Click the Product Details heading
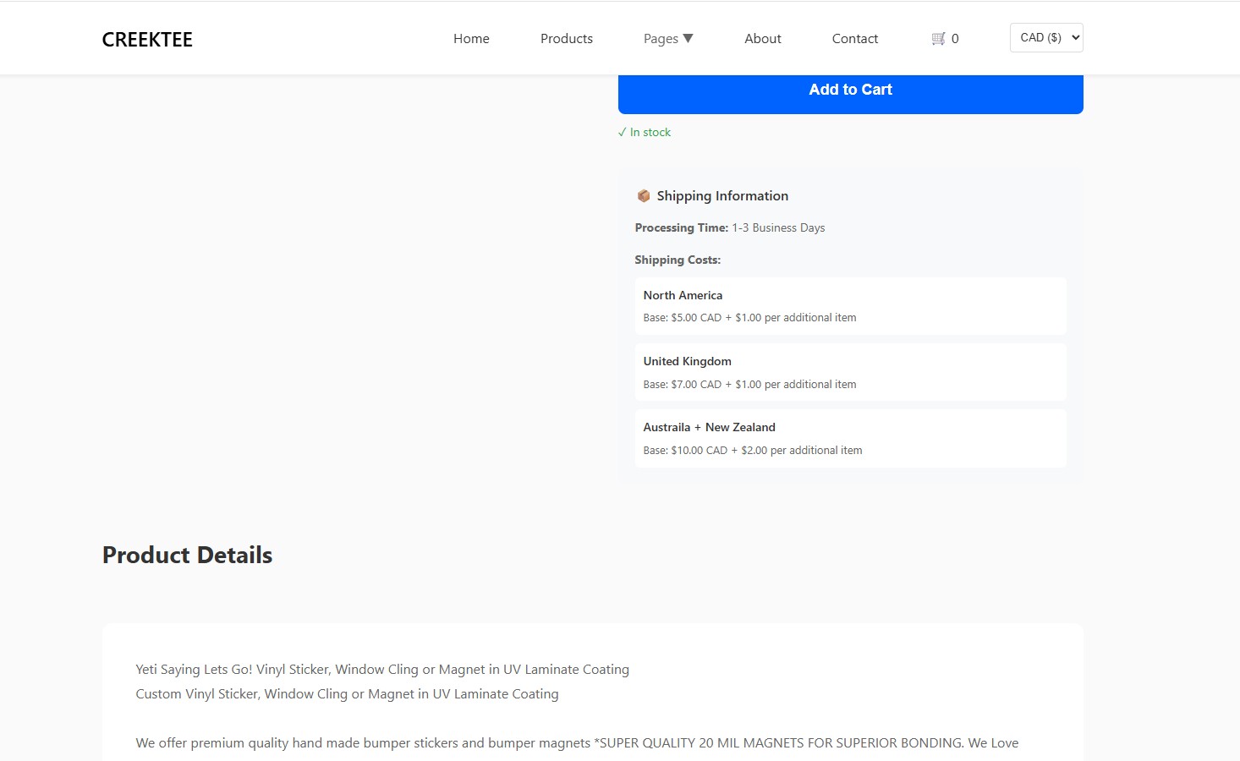Image resolution: width=1240 pixels, height=761 pixels. click(187, 556)
